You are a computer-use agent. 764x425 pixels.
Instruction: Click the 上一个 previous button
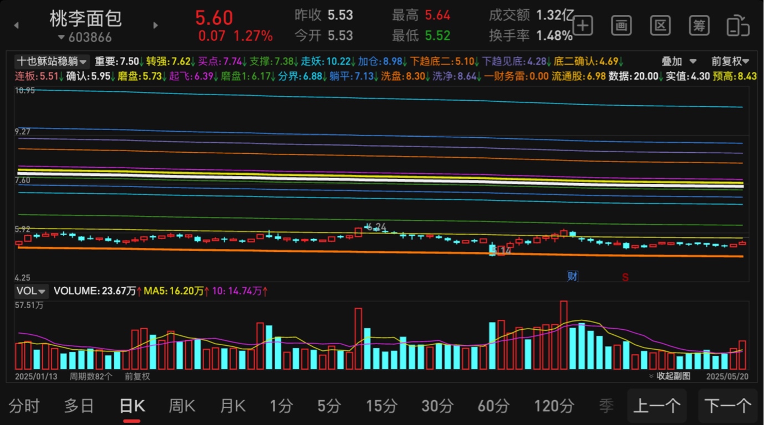click(x=657, y=406)
